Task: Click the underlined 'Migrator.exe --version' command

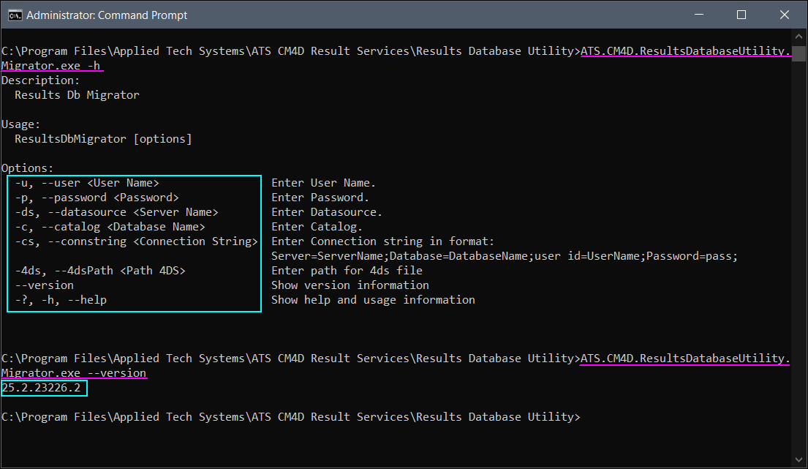Action: [74, 373]
